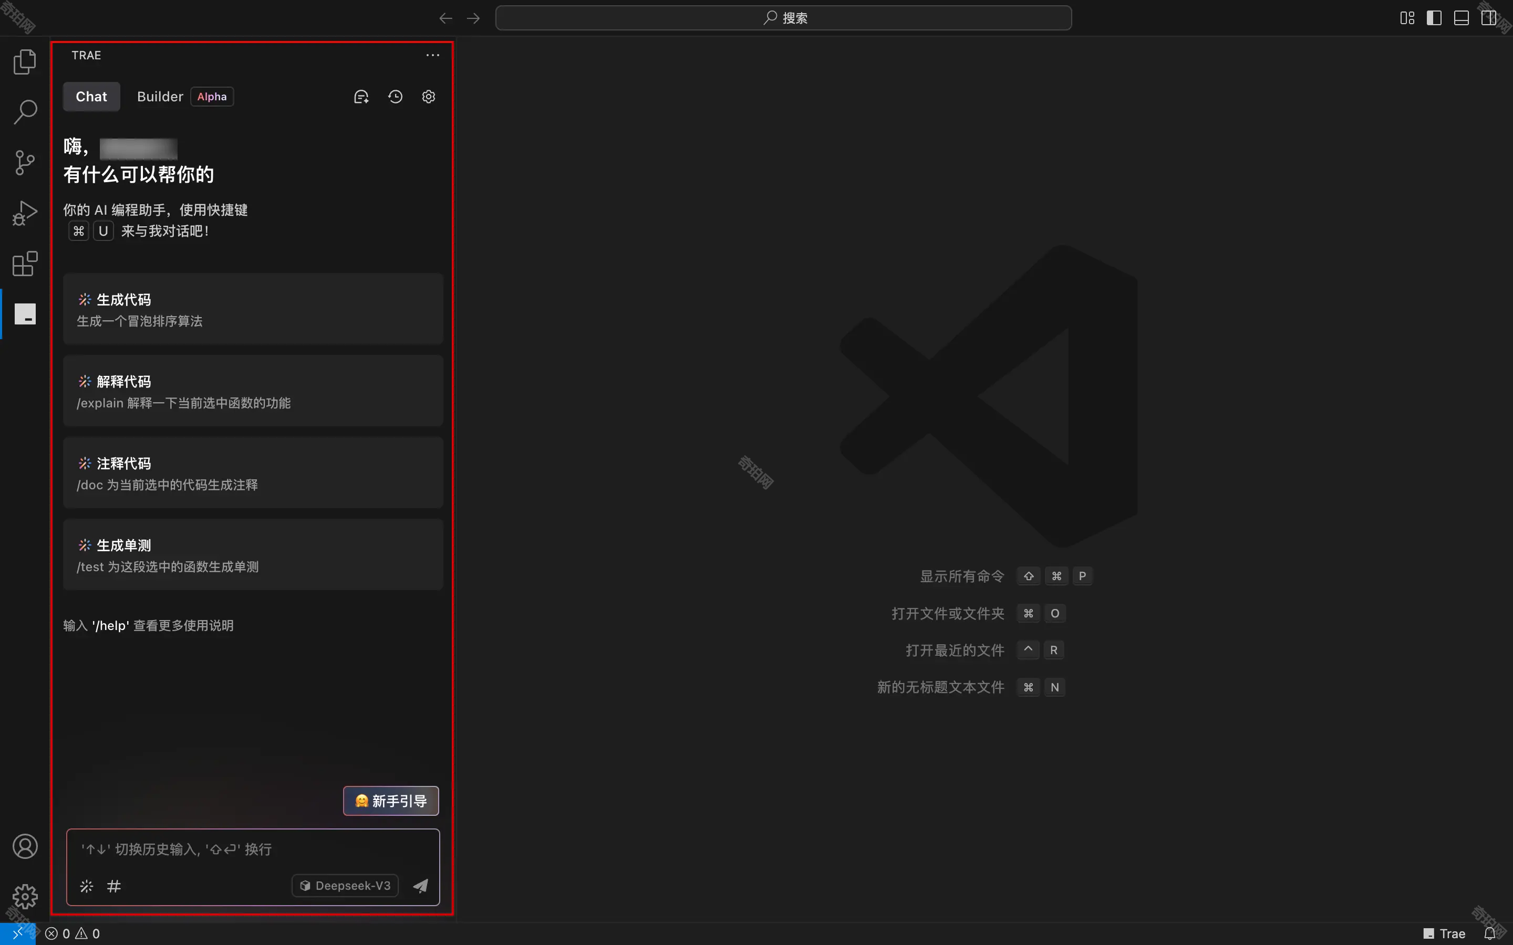Open chat settings gear in Trae panel
The image size is (1513, 945).
(x=428, y=97)
